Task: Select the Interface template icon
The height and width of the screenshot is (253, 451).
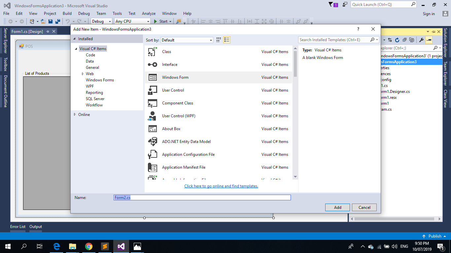Action: click(x=153, y=65)
